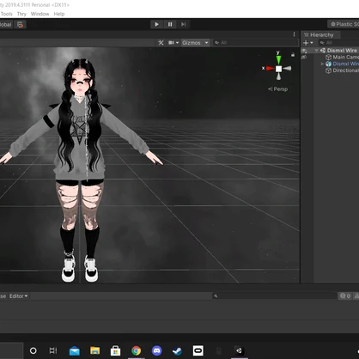Click the red X axis gizmo cone
359x359 pixels.
tap(270, 69)
